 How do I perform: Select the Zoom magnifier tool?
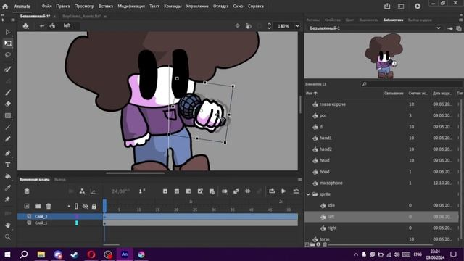(x=8, y=237)
